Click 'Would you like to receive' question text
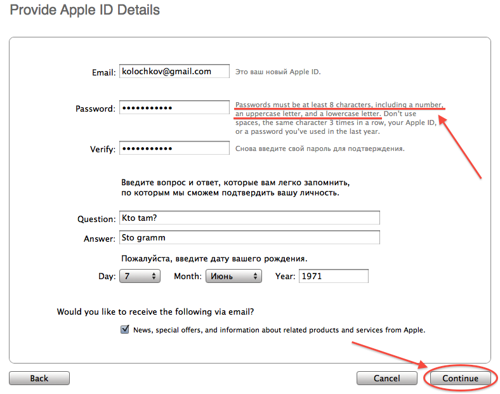This screenshot has height=394, width=500. pos(155,312)
